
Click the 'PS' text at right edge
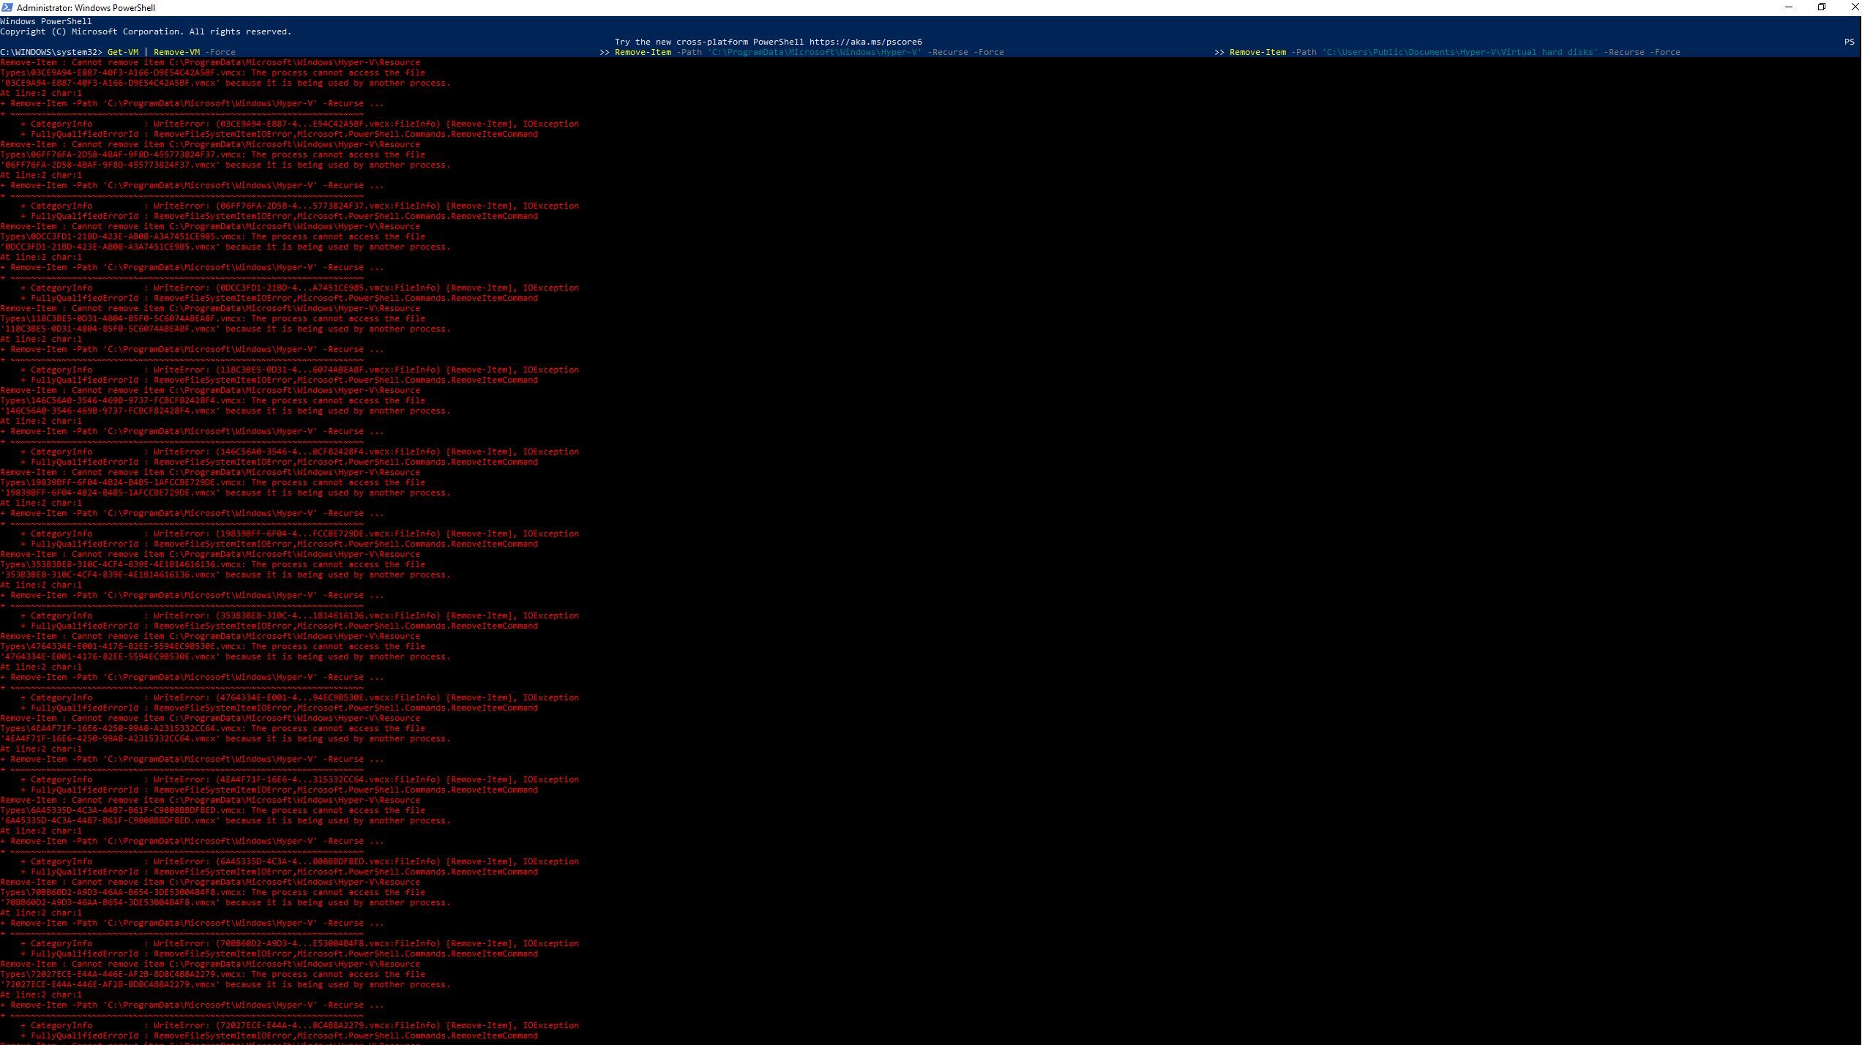point(1849,42)
